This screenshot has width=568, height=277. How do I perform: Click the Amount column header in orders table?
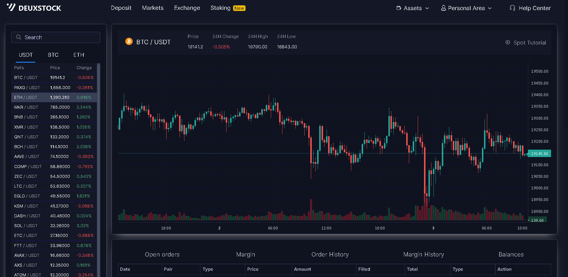pyautogui.click(x=302, y=269)
